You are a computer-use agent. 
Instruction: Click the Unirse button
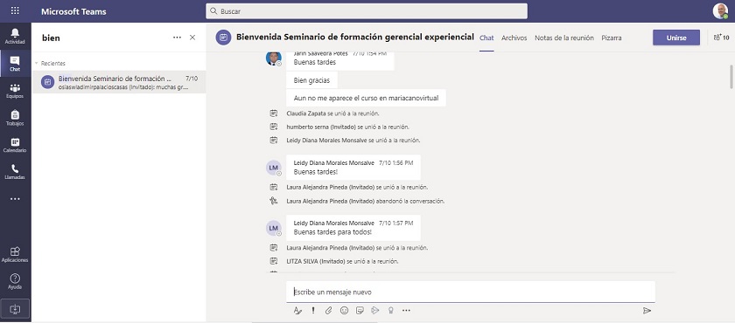675,38
